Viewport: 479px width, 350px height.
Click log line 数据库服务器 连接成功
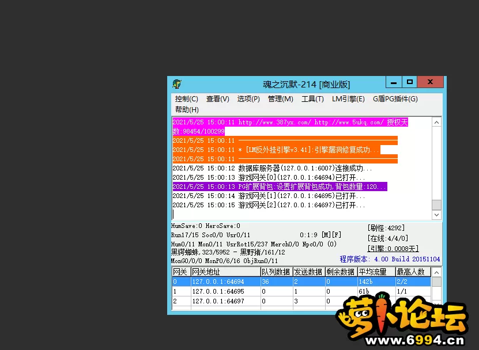point(272,168)
